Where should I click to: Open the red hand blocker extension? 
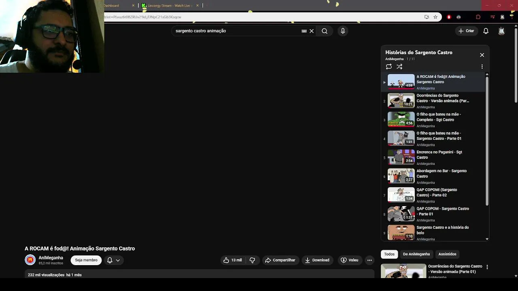pos(449,17)
